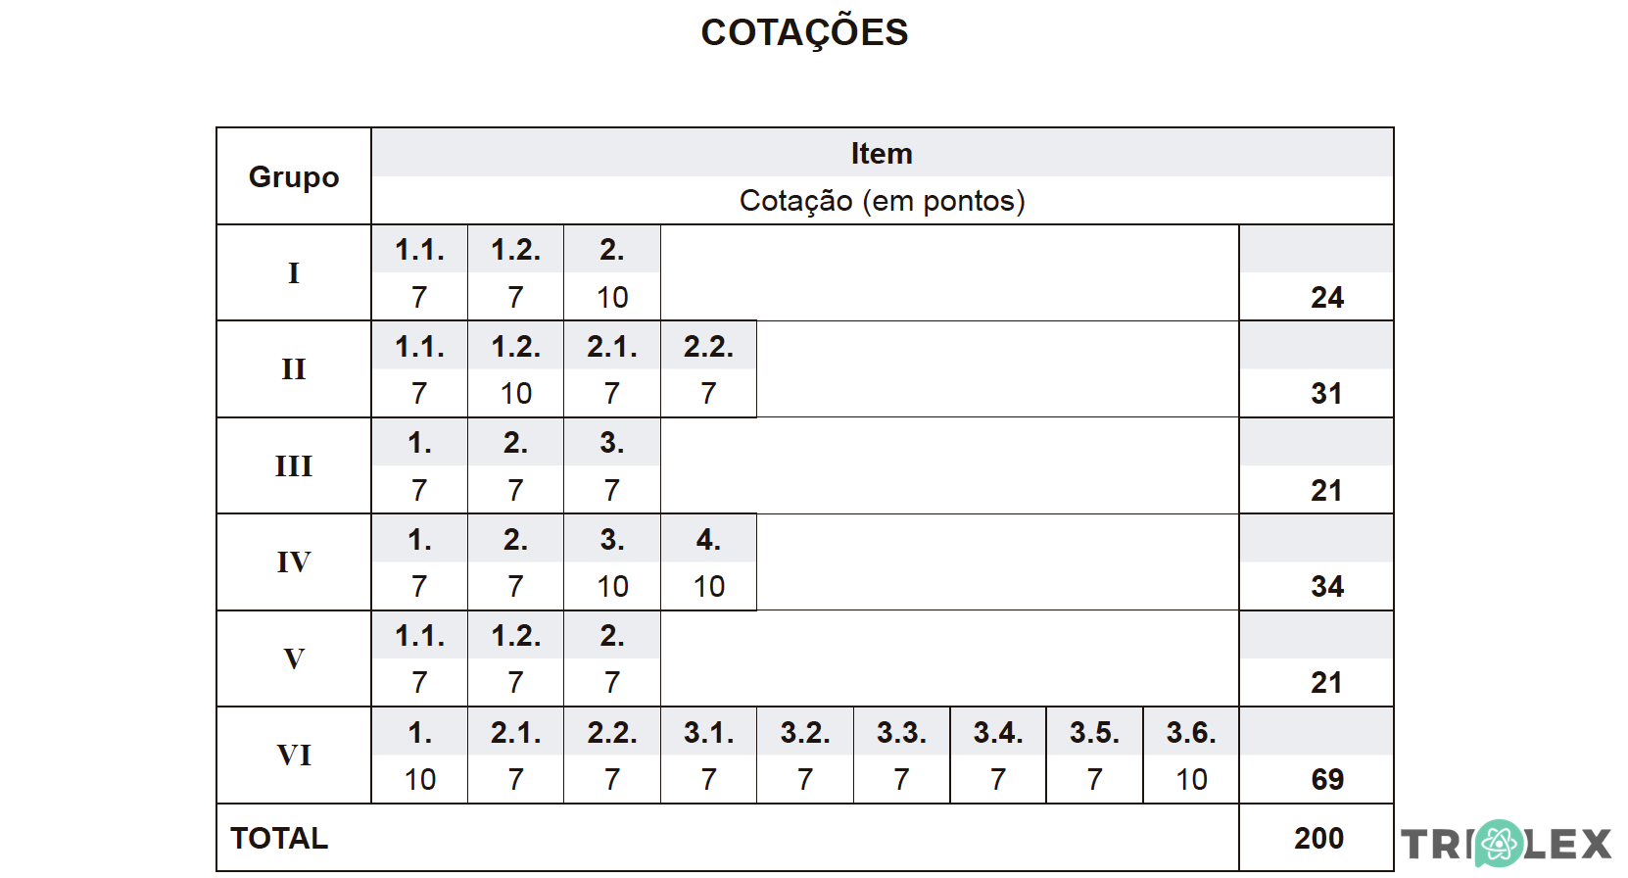Click group I row label
This screenshot has width=1628, height=878.
click(x=294, y=272)
